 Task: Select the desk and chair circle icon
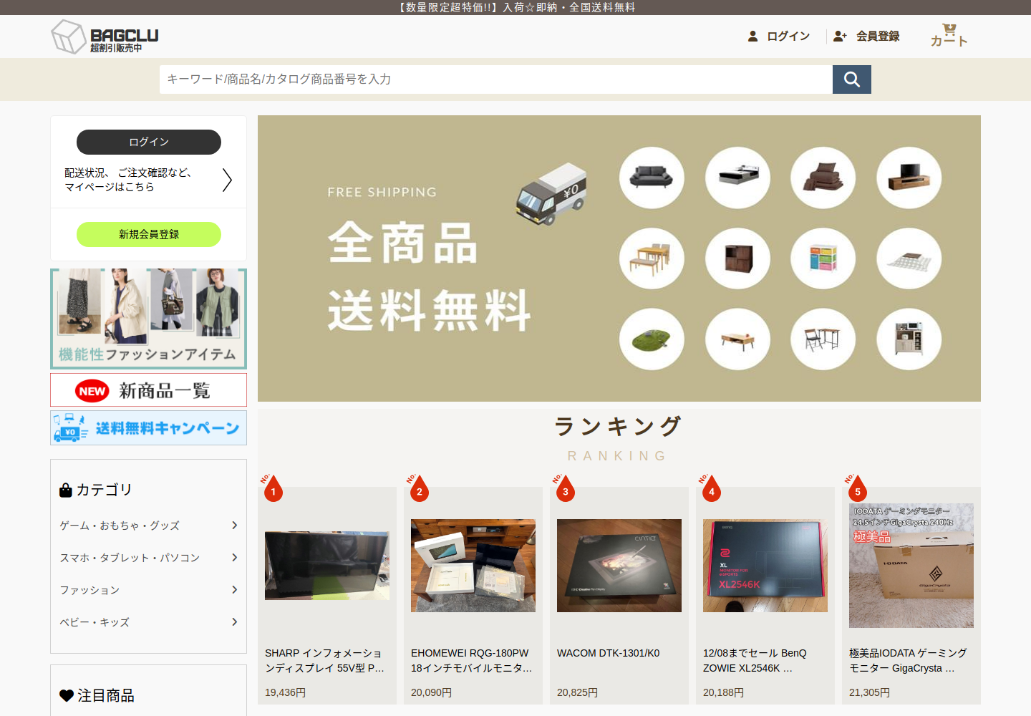(823, 339)
